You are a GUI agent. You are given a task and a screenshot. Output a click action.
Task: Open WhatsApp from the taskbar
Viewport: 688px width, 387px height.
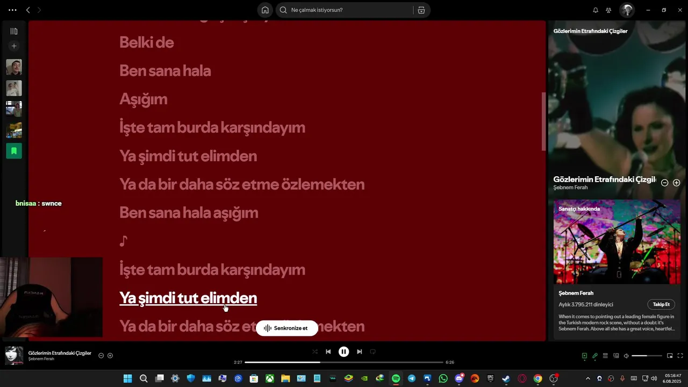[x=443, y=378]
